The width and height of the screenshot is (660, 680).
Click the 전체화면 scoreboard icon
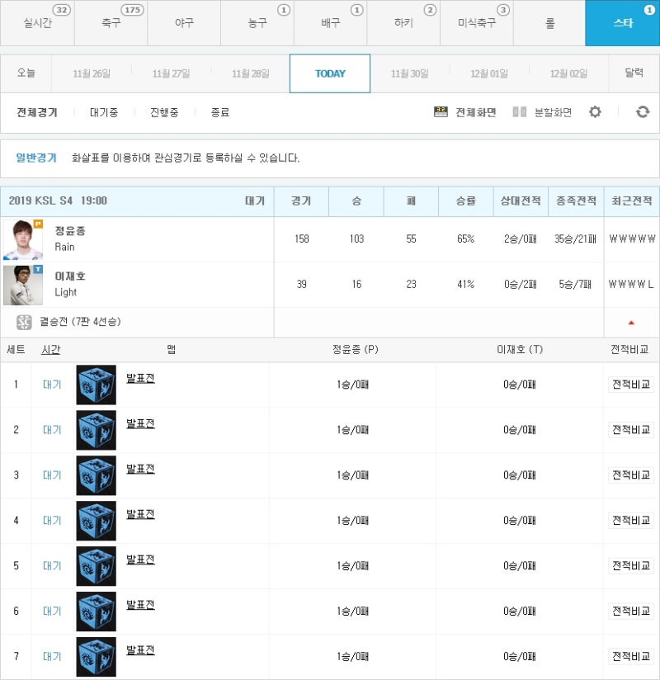[441, 112]
